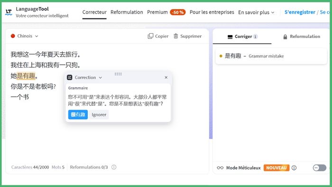Click the red Chinois language flag dot
This screenshot has height=187, width=332.
tap(13, 36)
